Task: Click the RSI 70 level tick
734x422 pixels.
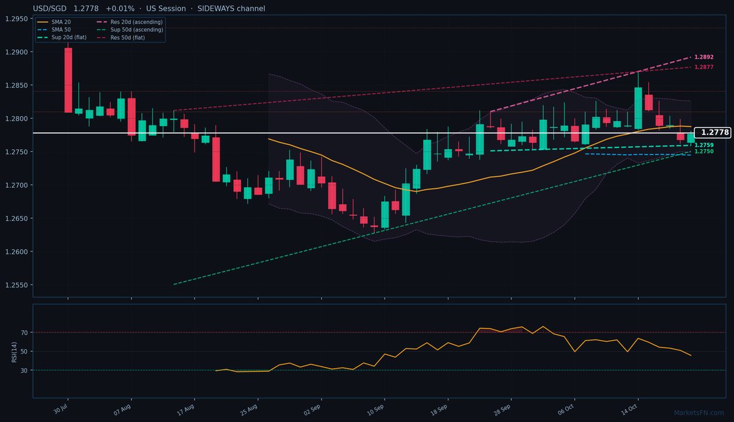Action: [x=24, y=333]
